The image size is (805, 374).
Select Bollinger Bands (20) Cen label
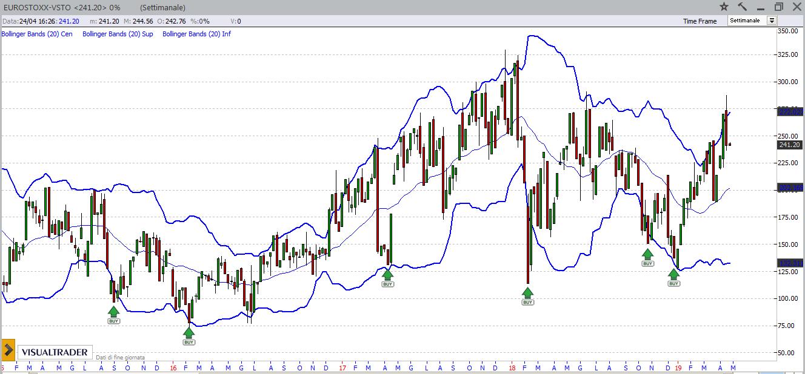click(x=37, y=34)
